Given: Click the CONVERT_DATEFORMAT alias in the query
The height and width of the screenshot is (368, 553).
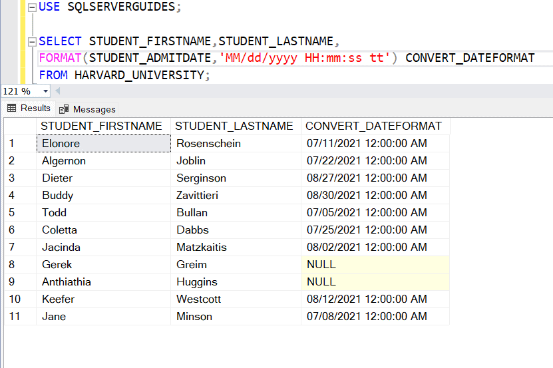Looking at the screenshot, I should (470, 58).
